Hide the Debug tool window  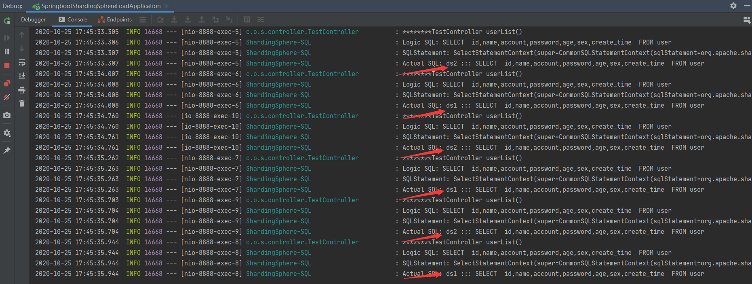(x=747, y=6)
